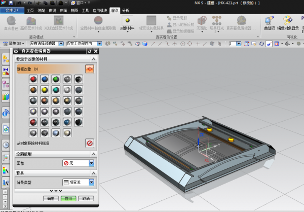Image resolution: width=304 pixels, height=212 pixels.
Task: Click the Undo arrow in title bar
Action: tap(19, 3)
